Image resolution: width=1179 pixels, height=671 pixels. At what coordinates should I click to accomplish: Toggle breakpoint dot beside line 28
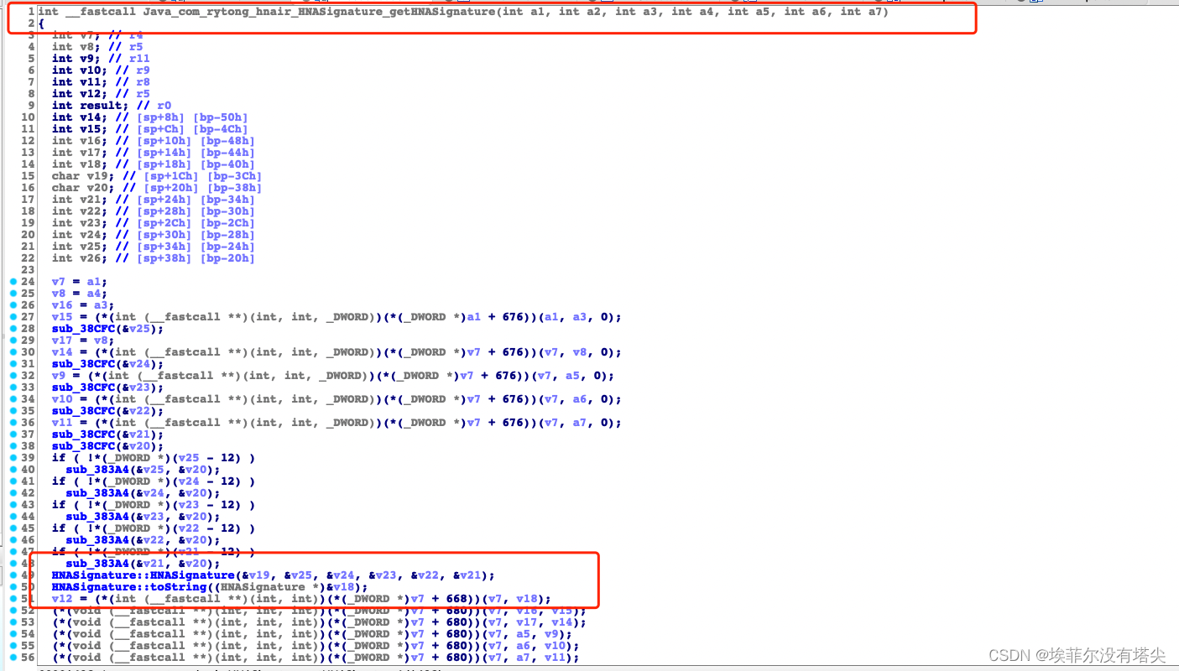coord(13,329)
